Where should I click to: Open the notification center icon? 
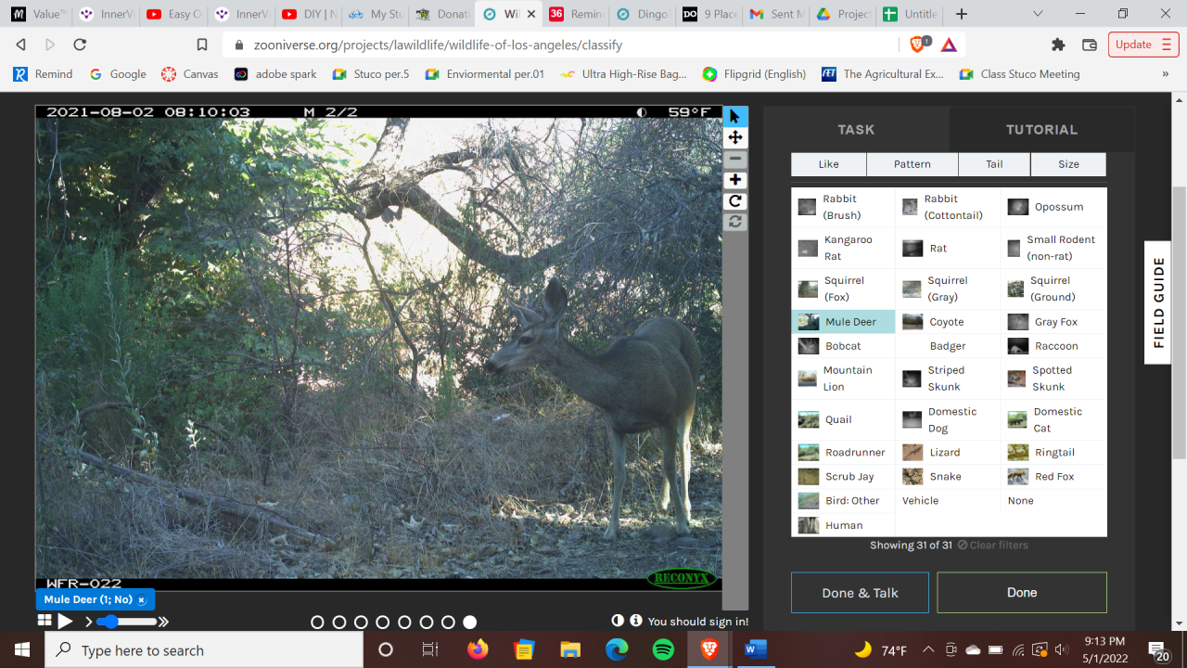(x=1159, y=650)
